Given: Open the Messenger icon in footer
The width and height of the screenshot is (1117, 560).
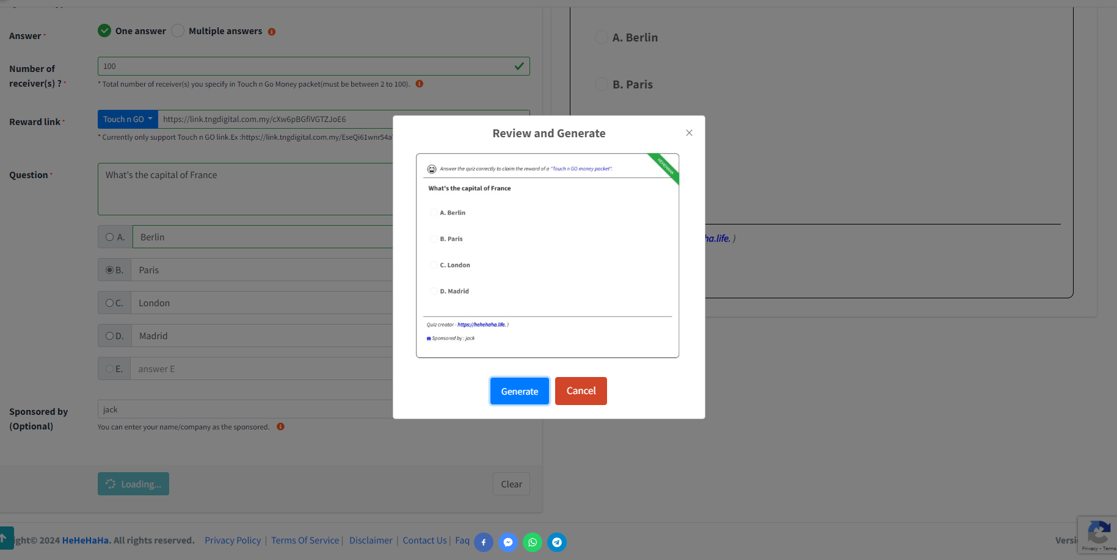Looking at the screenshot, I should click(508, 542).
